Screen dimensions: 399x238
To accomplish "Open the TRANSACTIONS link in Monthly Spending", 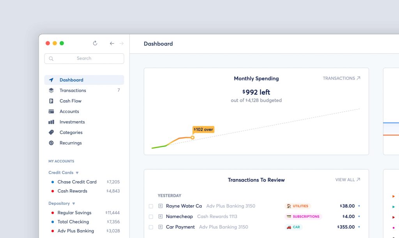I will click(x=341, y=78).
